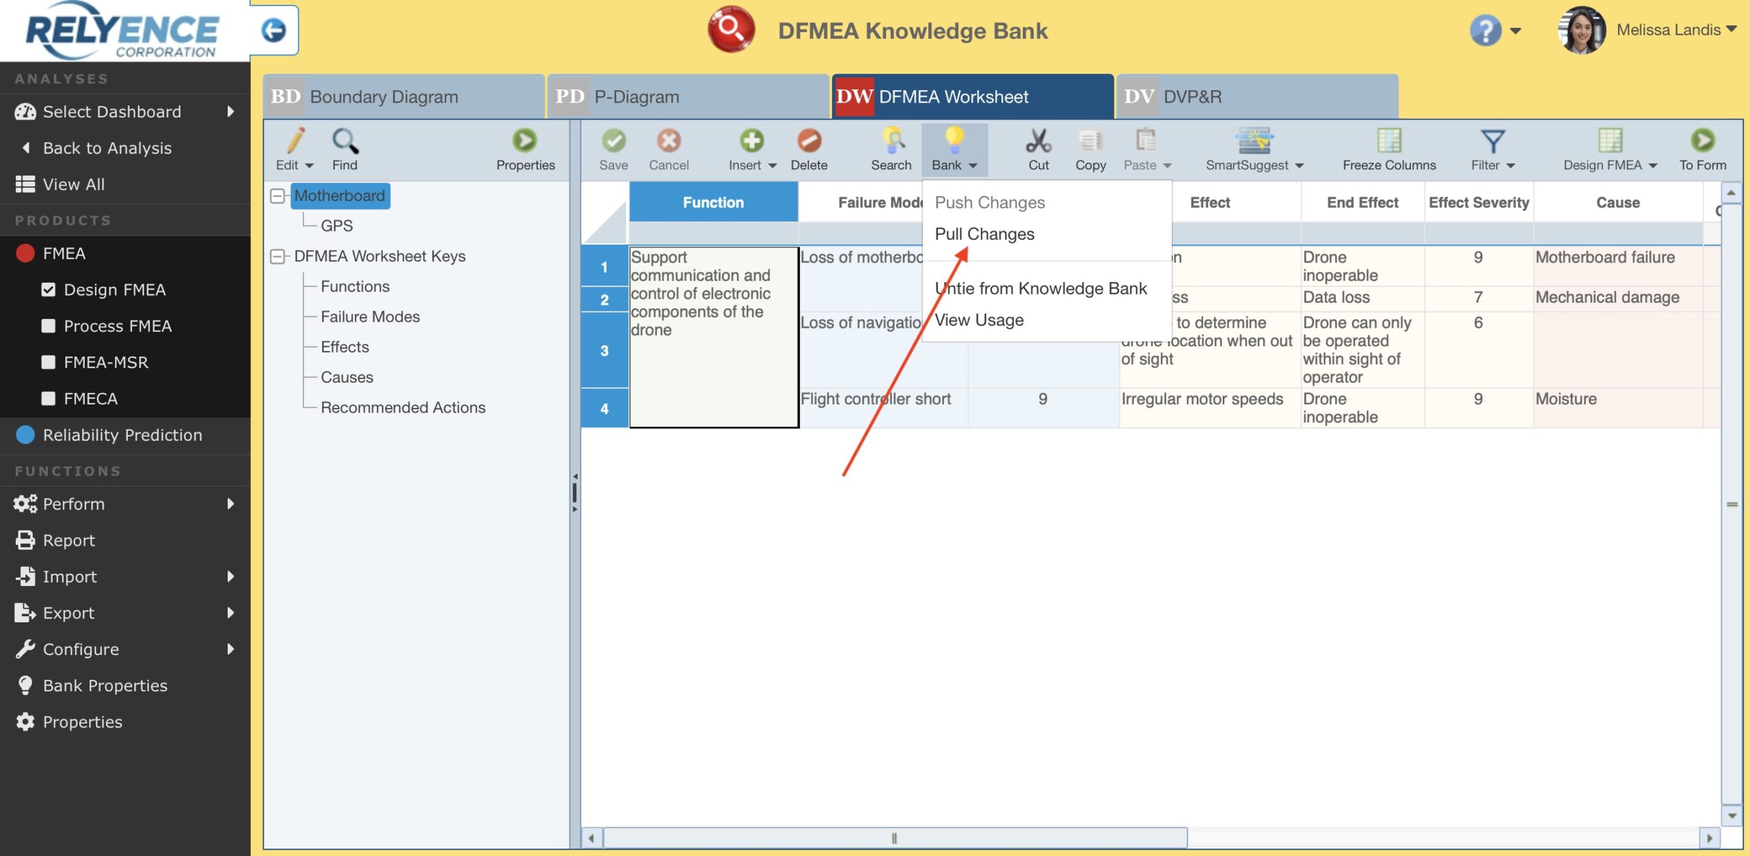Click the Insert green plus icon
This screenshot has height=856, width=1750.
click(751, 140)
